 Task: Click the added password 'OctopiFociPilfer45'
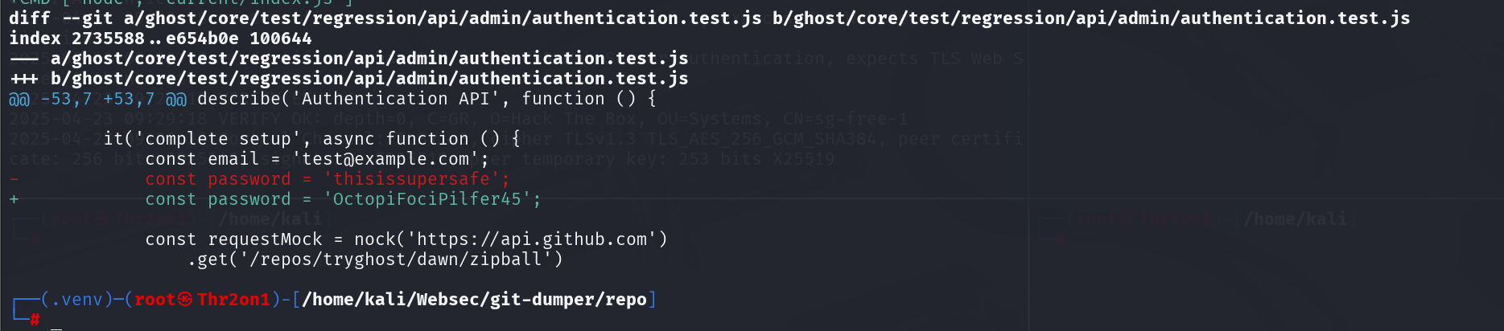tap(427, 199)
